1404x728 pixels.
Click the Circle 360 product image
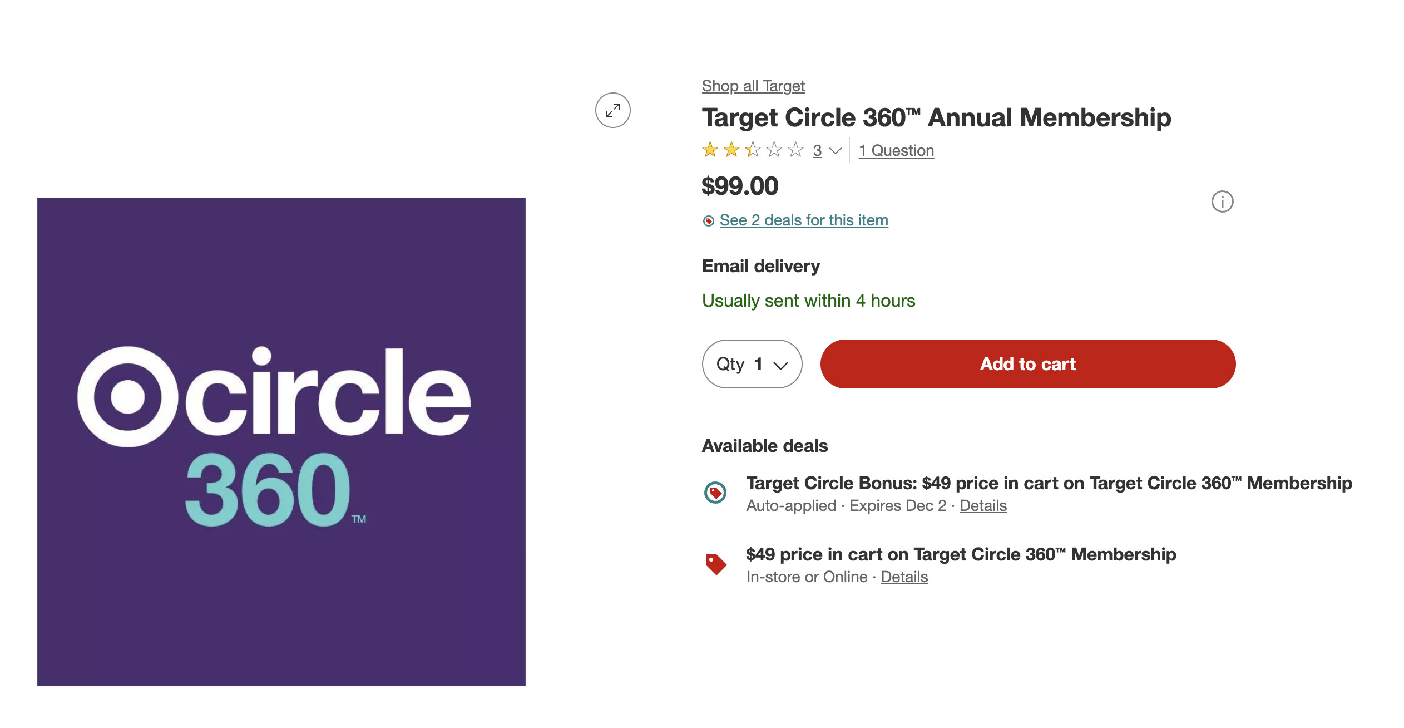281,441
